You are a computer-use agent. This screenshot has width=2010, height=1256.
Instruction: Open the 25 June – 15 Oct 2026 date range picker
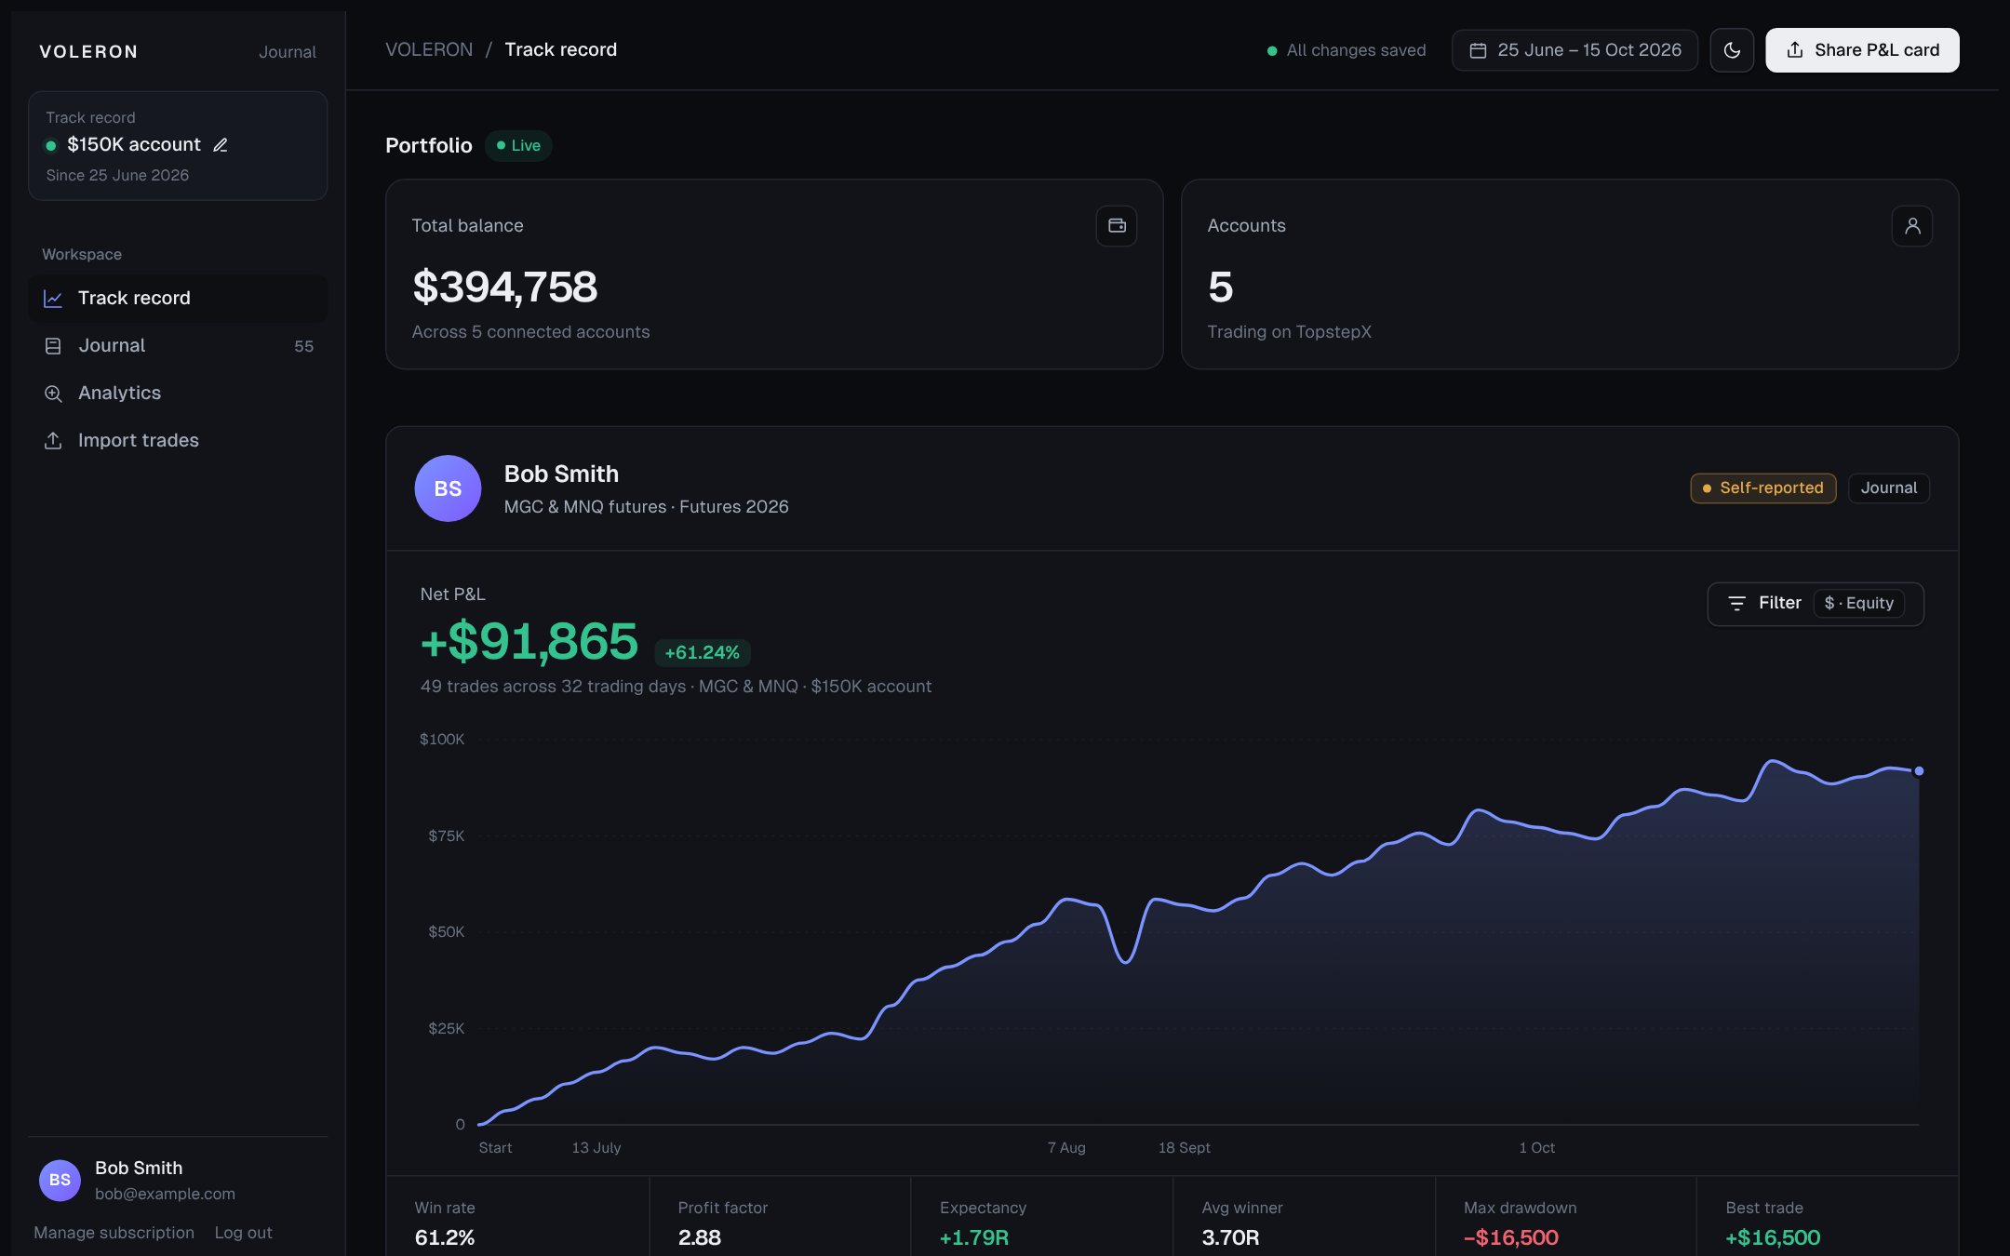pyautogui.click(x=1574, y=50)
